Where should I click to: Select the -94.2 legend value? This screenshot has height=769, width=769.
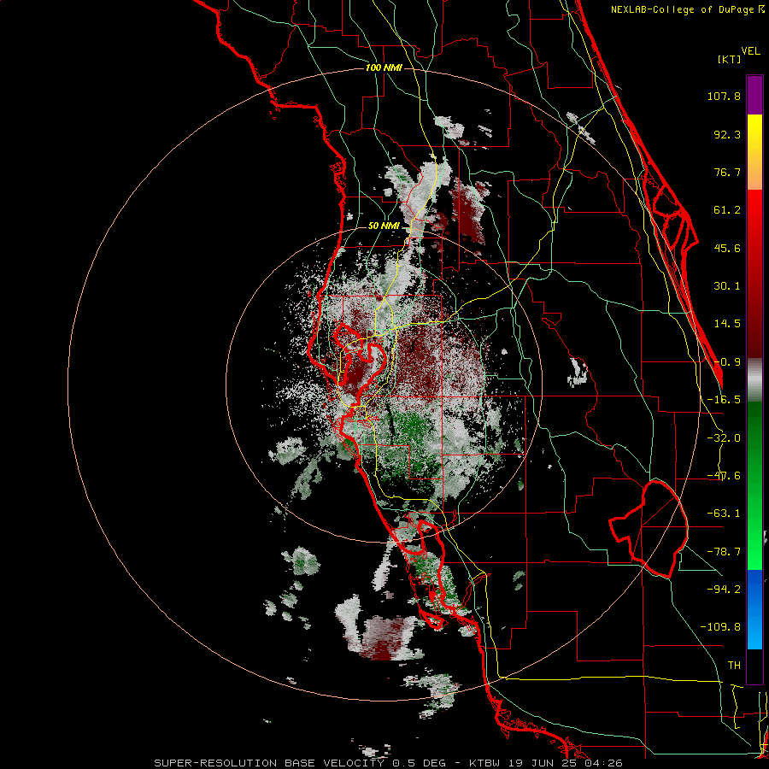point(724,589)
